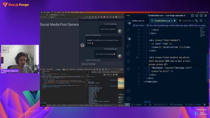Click the Type your message input

(101, 64)
